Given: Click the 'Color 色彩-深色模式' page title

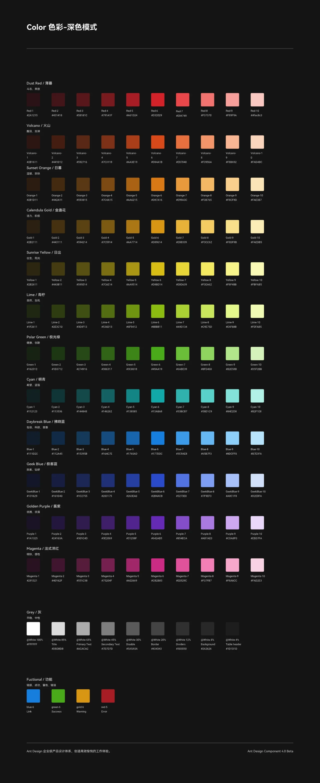Looking at the screenshot, I should (62, 27).
